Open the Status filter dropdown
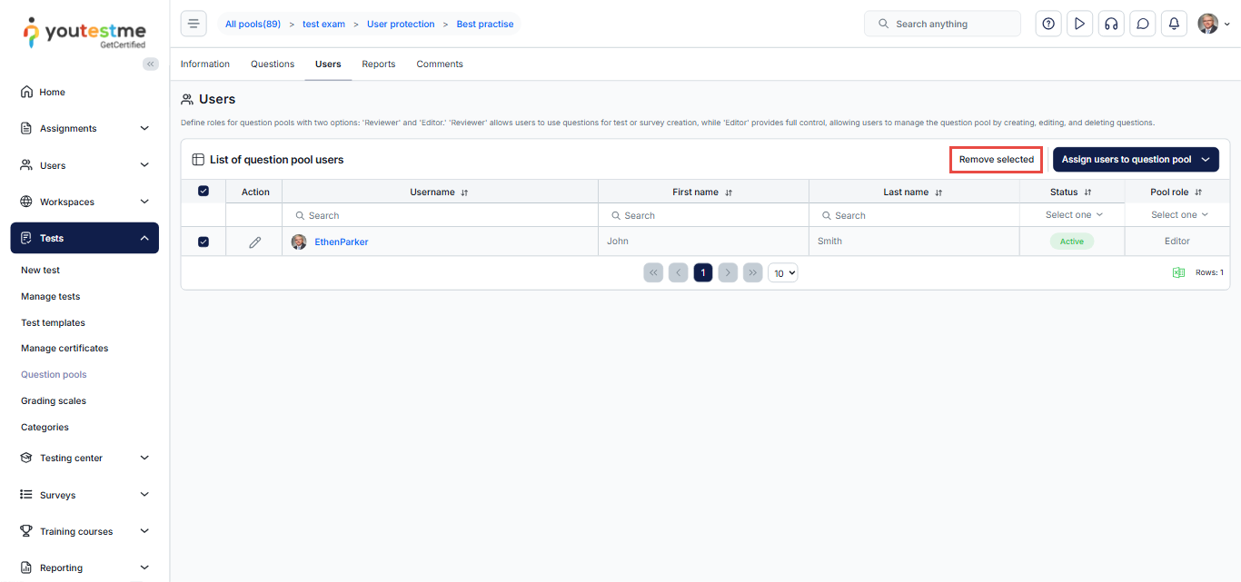Image resolution: width=1241 pixels, height=582 pixels. [x=1073, y=215]
